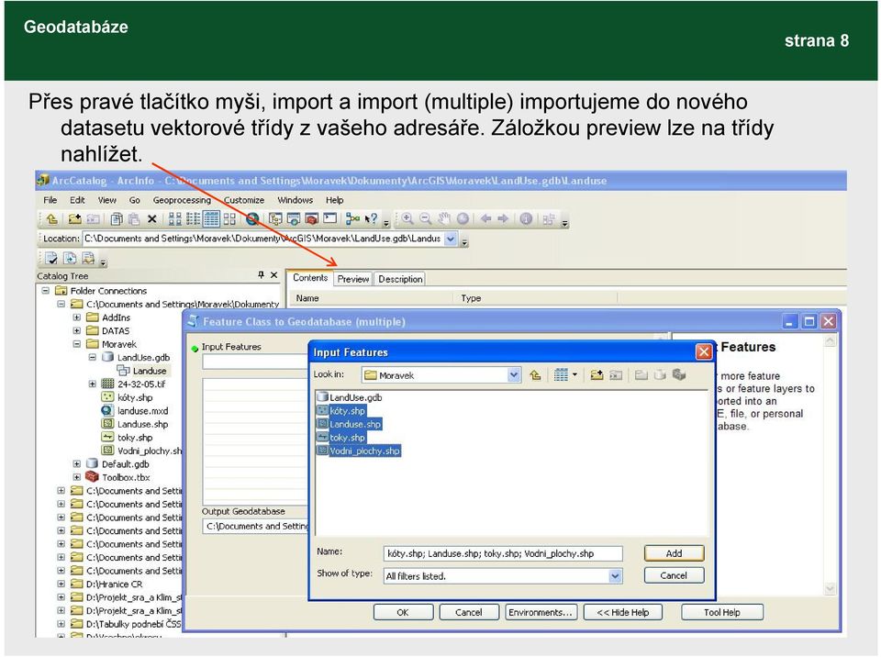This screenshot has height=657, width=881.
Task: Click the Name field in Input Features dialog
Action: pyautogui.click(x=503, y=553)
